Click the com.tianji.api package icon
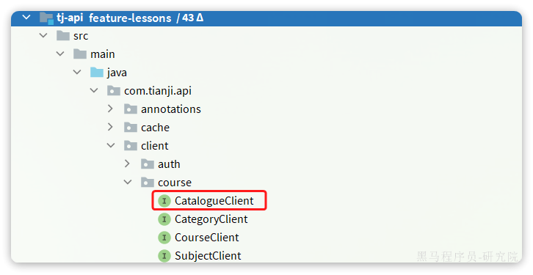Image resolution: width=533 pixels, height=275 pixels. (x=114, y=91)
